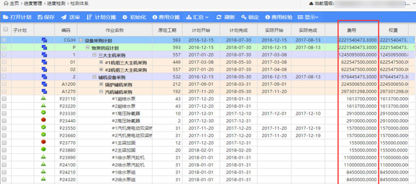Click the refresh icon 刷新
416x184 pixels.
219,17
